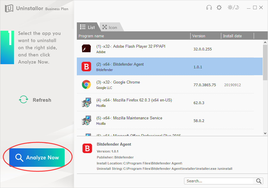Close the Uninstallor window
The width and height of the screenshot is (268, 188).
(261, 7)
